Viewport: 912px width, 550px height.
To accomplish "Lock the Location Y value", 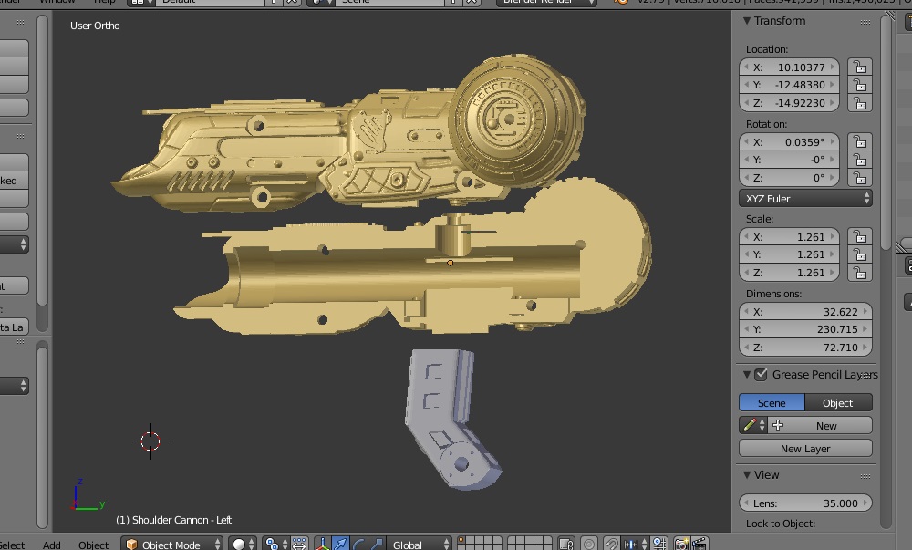I will [x=860, y=85].
